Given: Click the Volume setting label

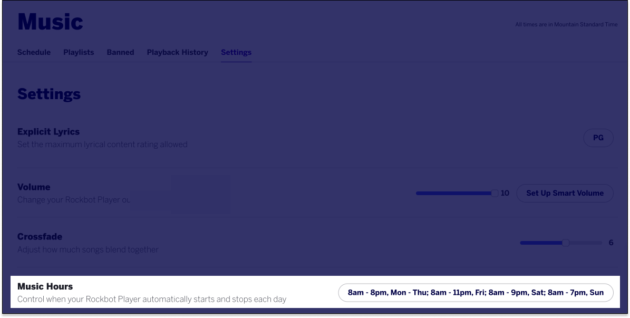Looking at the screenshot, I should (x=34, y=187).
